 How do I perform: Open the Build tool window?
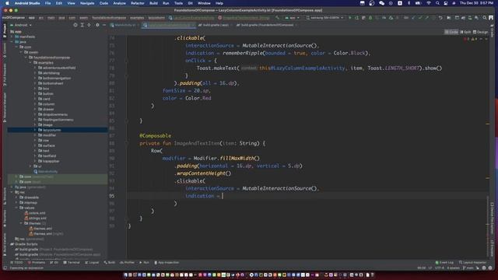coord(110,263)
